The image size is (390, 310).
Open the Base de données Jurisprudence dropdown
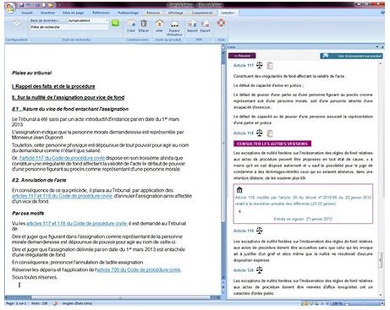pyautogui.click(x=107, y=20)
